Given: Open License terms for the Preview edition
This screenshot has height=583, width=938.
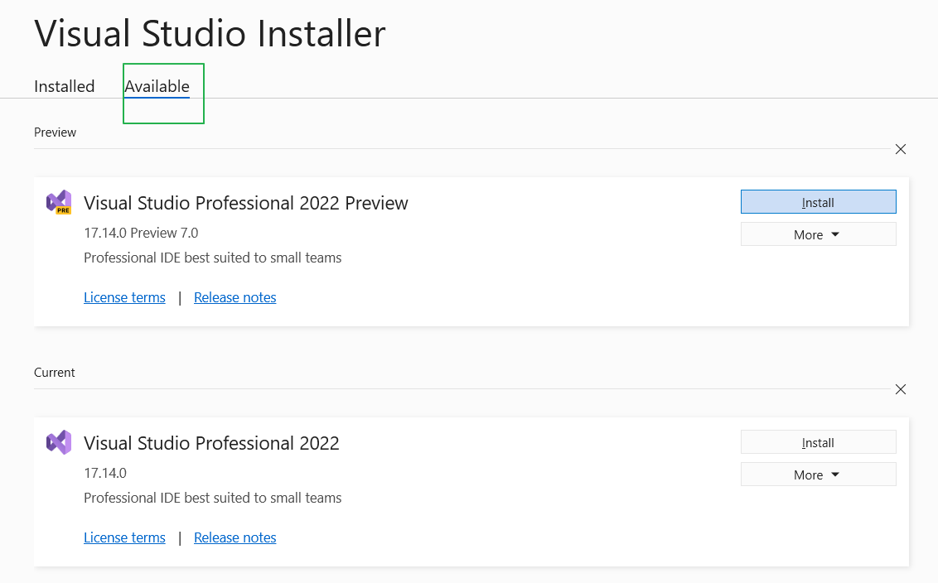Looking at the screenshot, I should point(124,297).
